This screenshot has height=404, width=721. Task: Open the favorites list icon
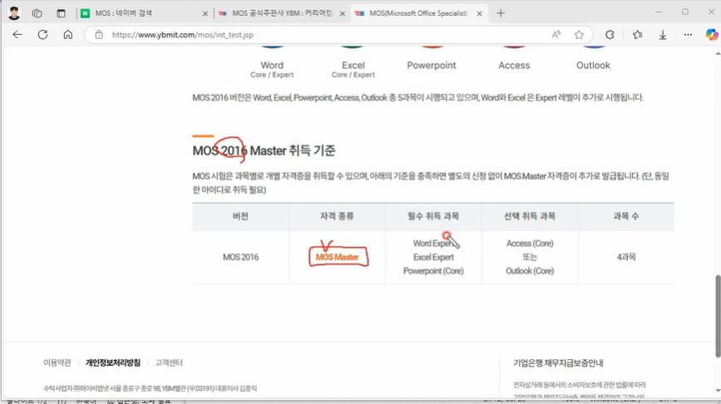click(637, 35)
